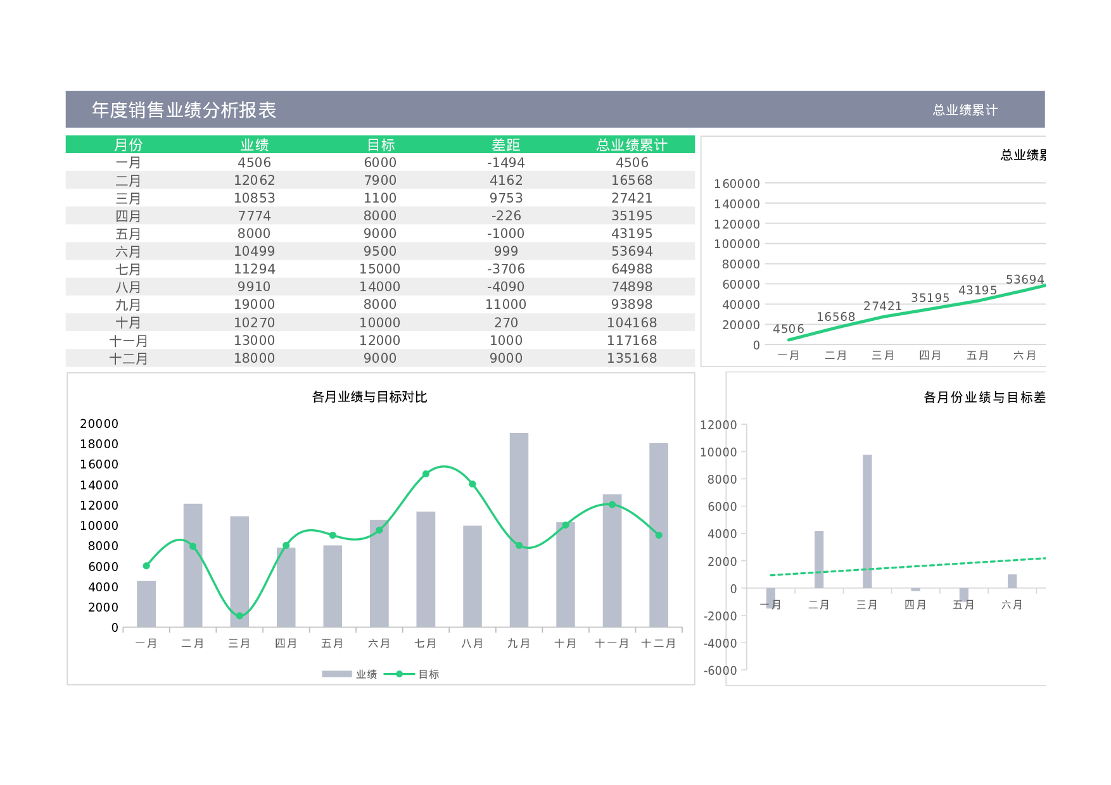Click the cell showing 一月 performance 4506
The width and height of the screenshot is (1111, 785).
254,162
